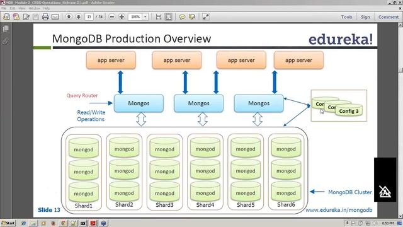The image size is (403, 227).
Task: Click the Fit Width scrolling icon
Action: 159,17
